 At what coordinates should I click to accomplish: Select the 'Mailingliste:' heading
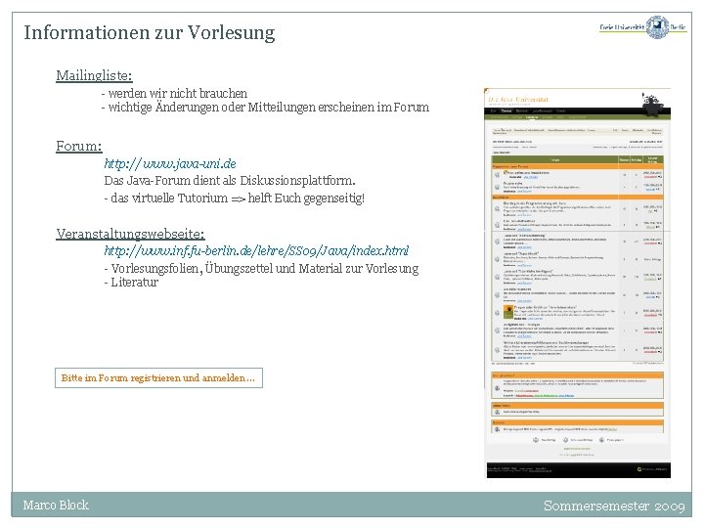click(x=94, y=75)
